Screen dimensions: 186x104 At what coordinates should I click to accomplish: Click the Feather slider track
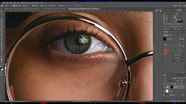point(174,51)
